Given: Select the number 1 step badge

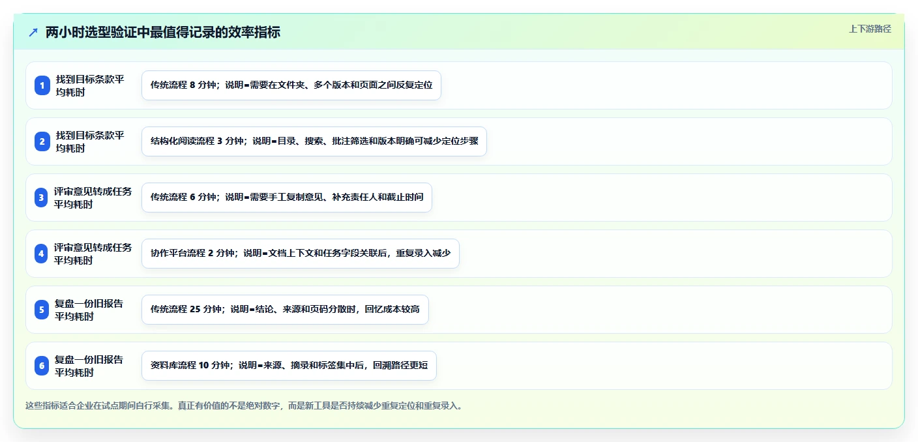Looking at the screenshot, I should (x=42, y=85).
